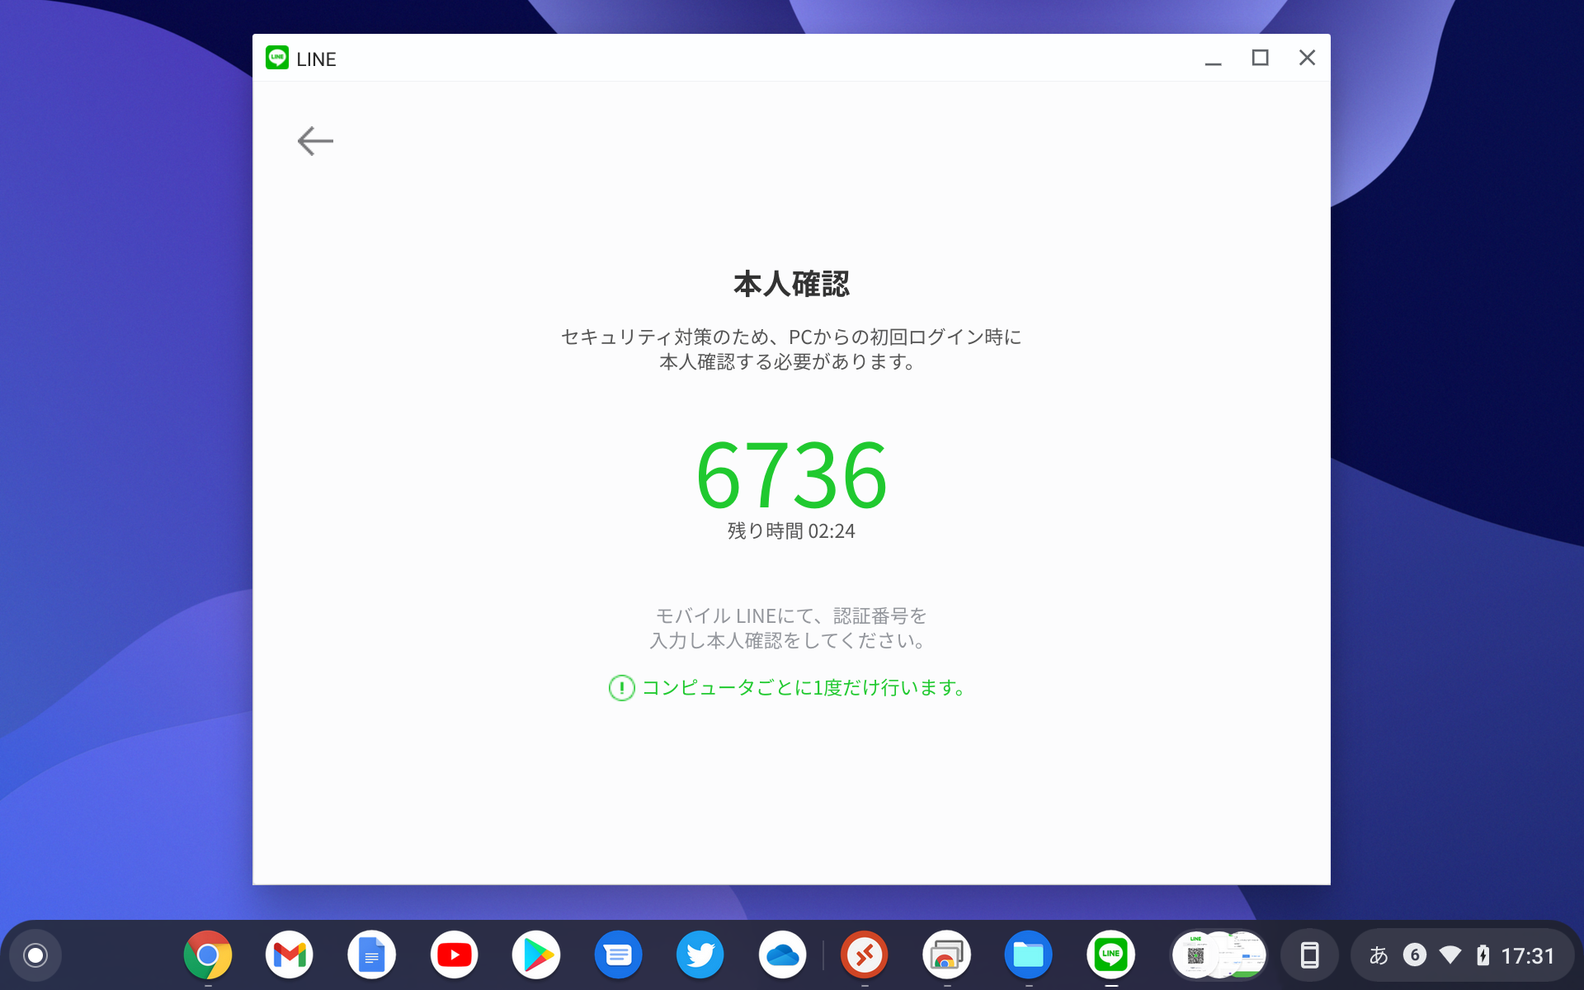Screen dimensions: 1584x990
Task: Go back using the arrow in the LINE window
Action: click(x=315, y=141)
